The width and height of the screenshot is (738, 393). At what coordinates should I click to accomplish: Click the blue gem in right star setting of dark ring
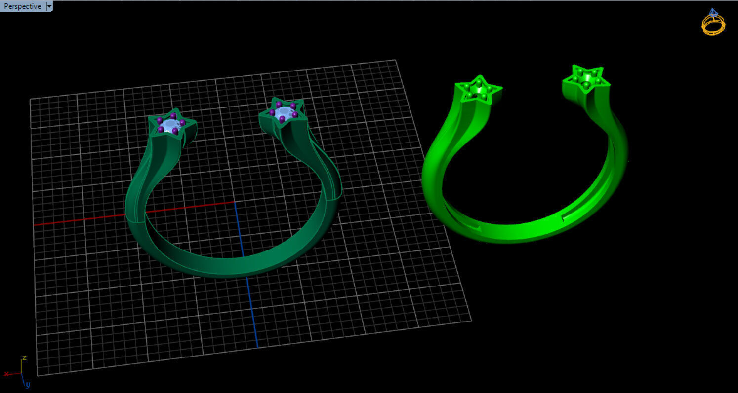[284, 113]
